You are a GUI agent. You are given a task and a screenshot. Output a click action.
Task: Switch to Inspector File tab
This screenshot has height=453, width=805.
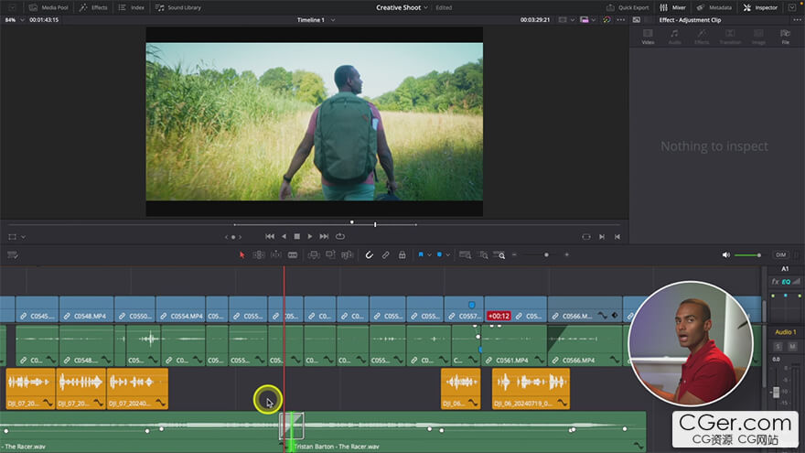(x=786, y=37)
